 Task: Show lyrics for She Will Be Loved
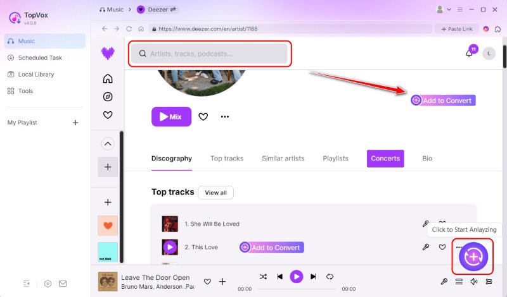426,224
